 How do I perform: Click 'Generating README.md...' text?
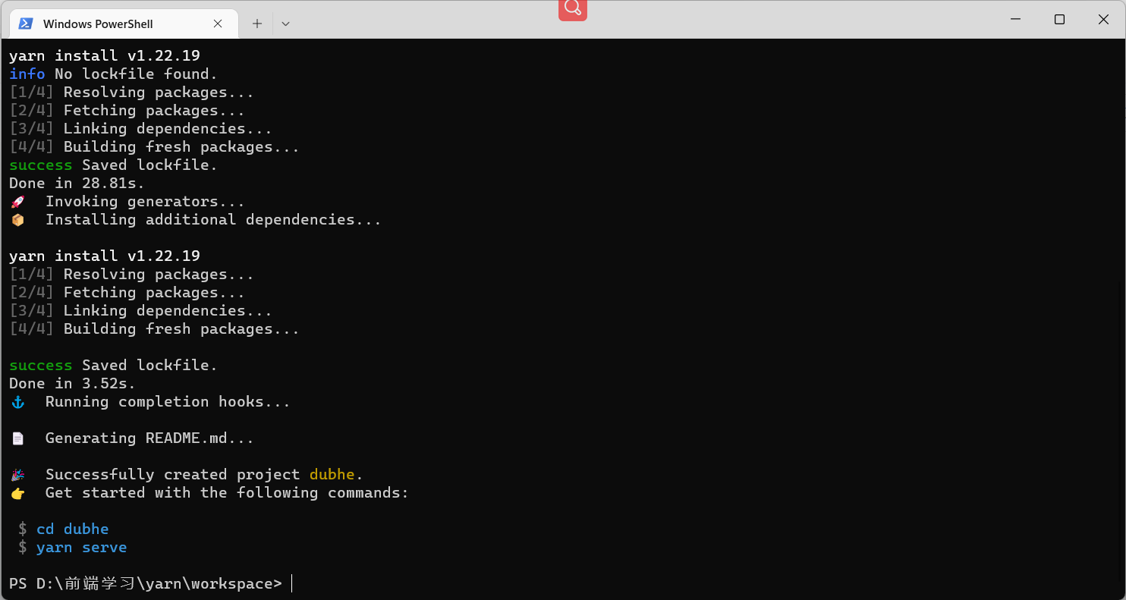pos(149,438)
